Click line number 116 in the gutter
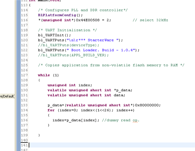 pyautogui.click(x=24, y=20)
